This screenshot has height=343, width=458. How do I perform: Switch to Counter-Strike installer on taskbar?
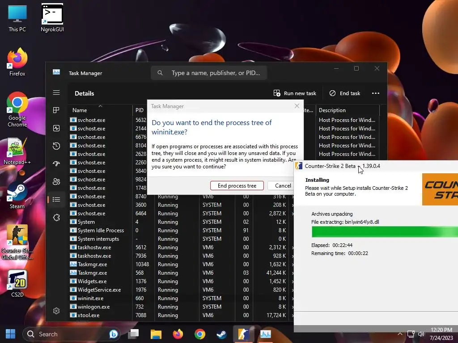tap(243, 334)
